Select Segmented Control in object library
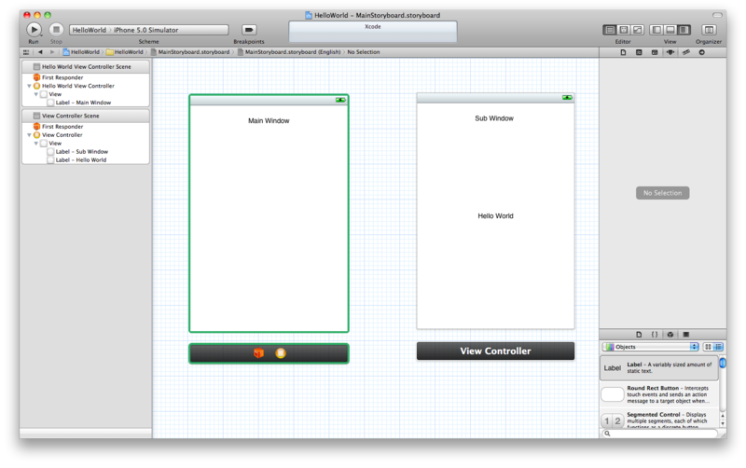The width and height of the screenshot is (746, 468). click(x=659, y=419)
